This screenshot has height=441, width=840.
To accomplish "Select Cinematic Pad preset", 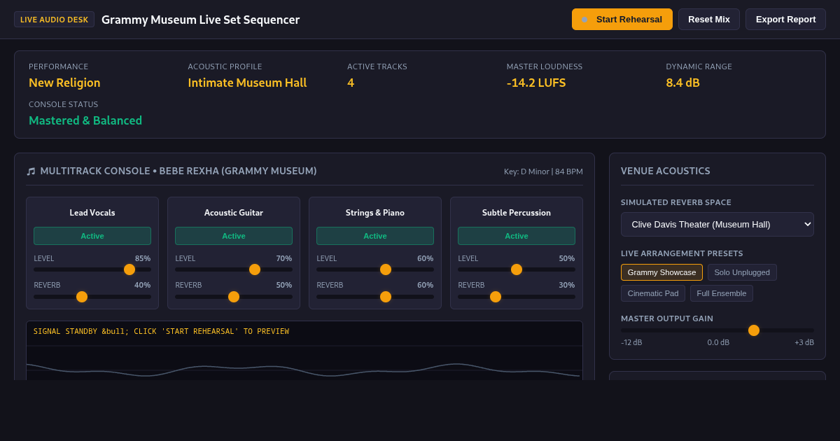I will tap(653, 293).
